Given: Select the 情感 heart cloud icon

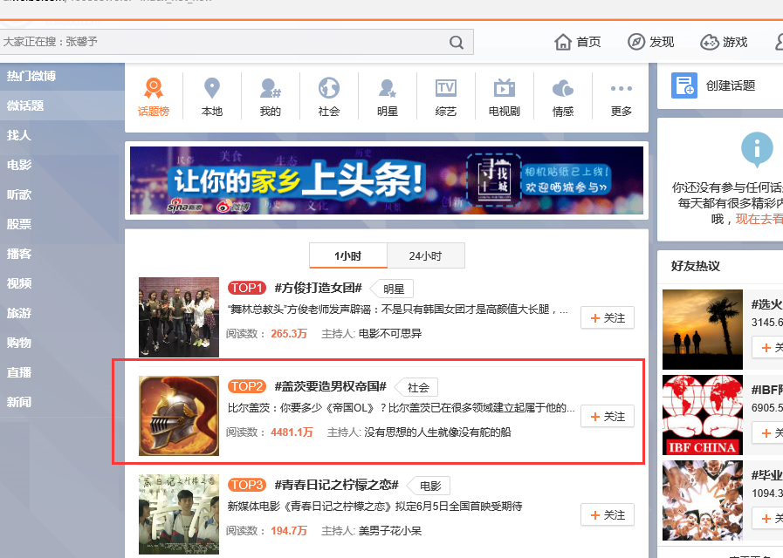Looking at the screenshot, I should [x=563, y=89].
